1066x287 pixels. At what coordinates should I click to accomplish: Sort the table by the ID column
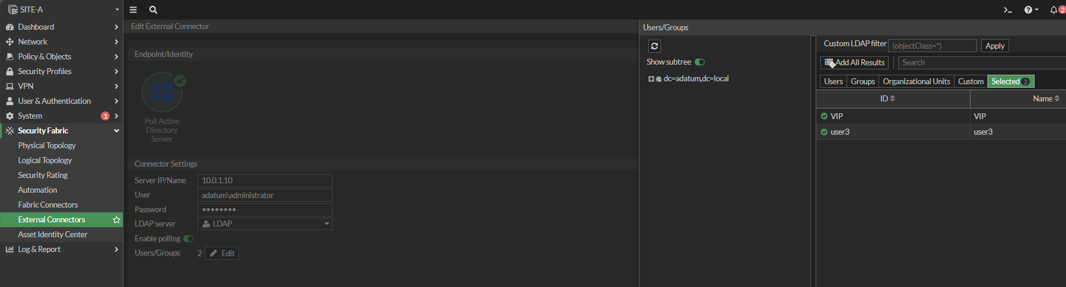click(887, 98)
